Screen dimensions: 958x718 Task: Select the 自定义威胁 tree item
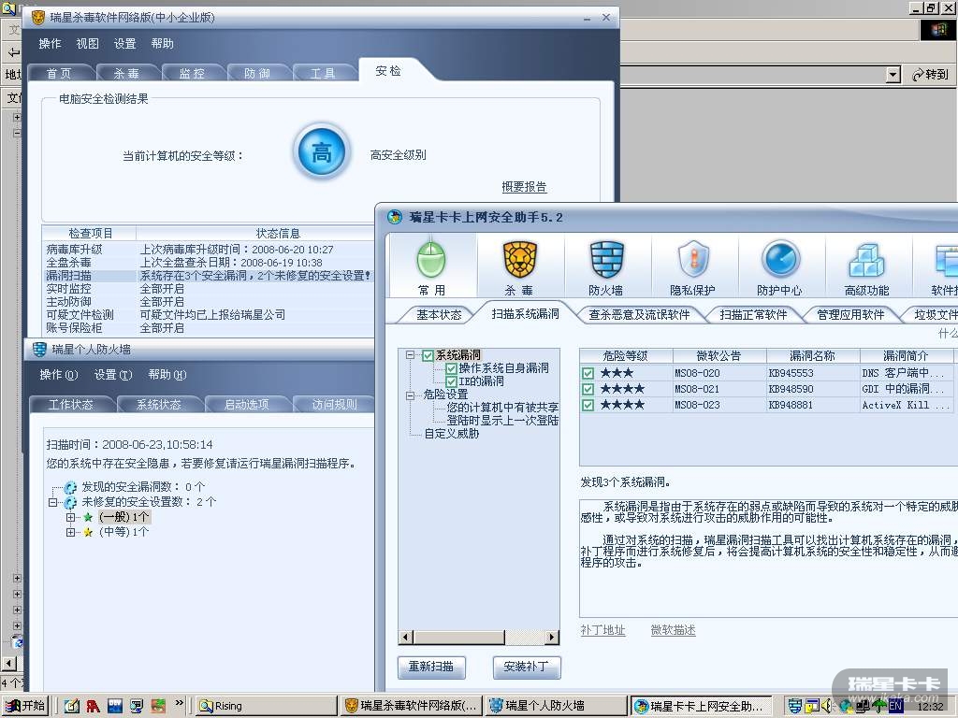point(452,434)
